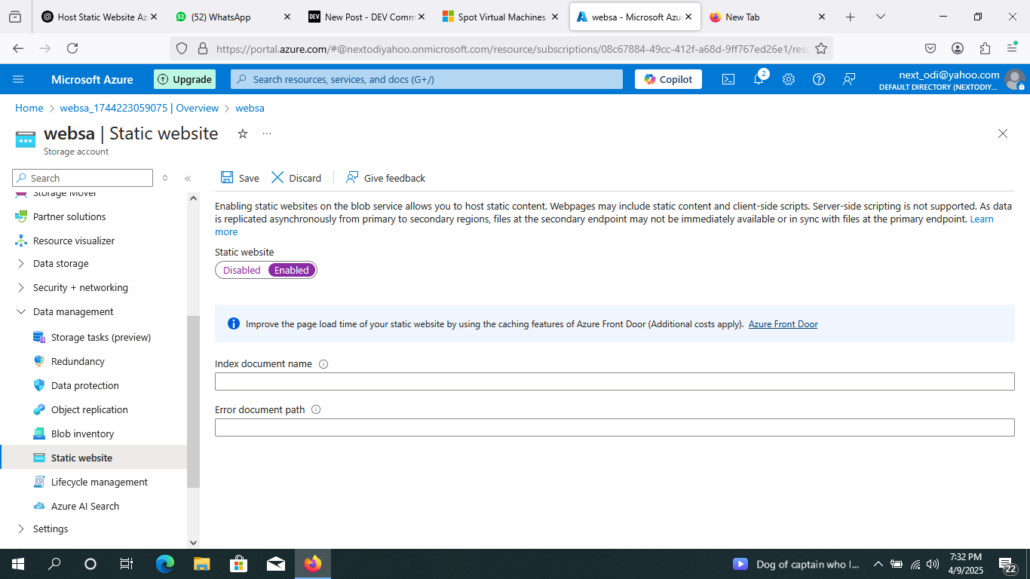Open Microsoft Store from the taskbar

238,564
